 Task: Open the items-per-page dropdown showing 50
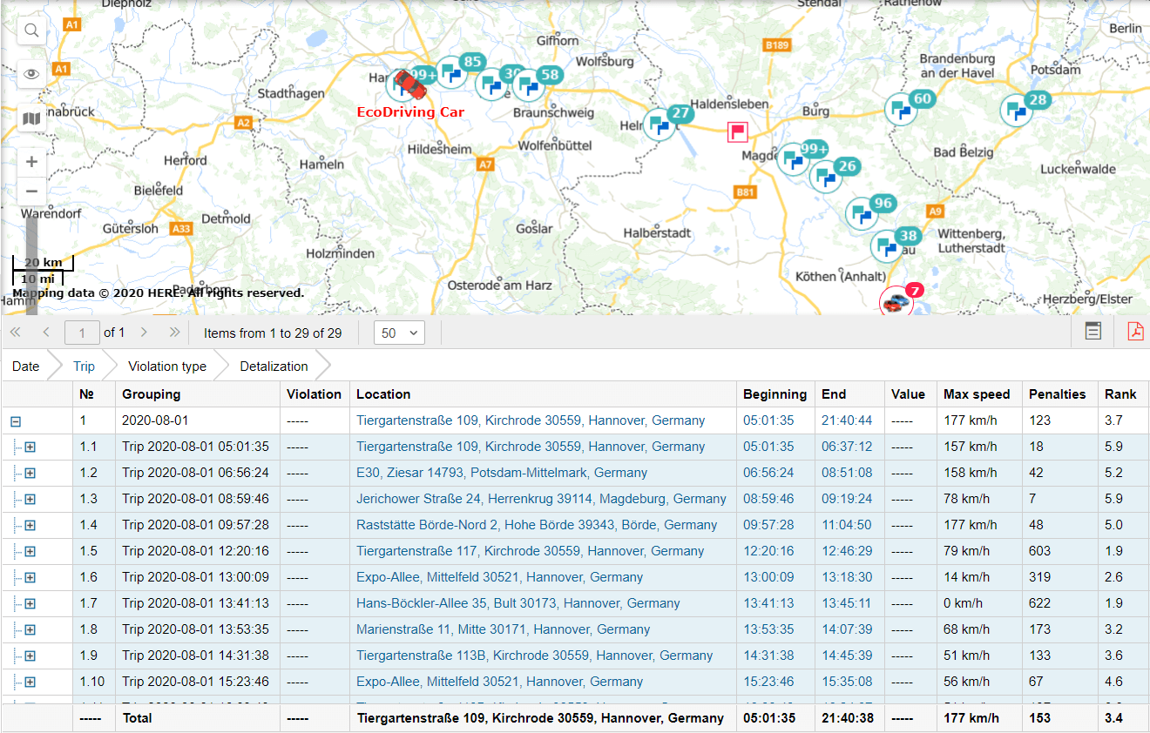click(x=398, y=333)
